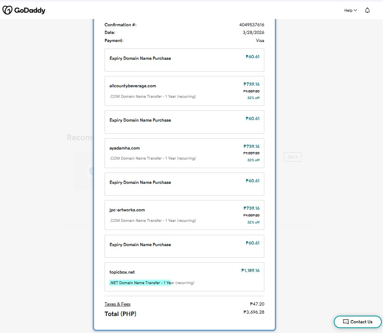Click confirmation number 4049537616
The image size is (383, 333).
click(251, 25)
